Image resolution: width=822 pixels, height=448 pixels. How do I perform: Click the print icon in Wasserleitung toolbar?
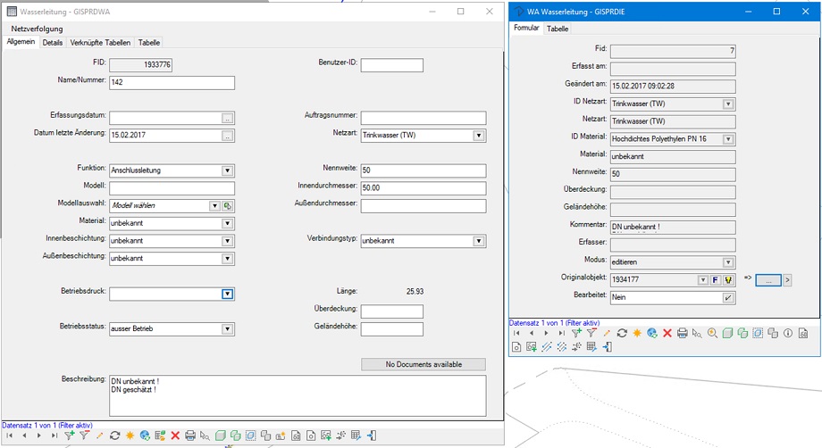[x=189, y=436]
